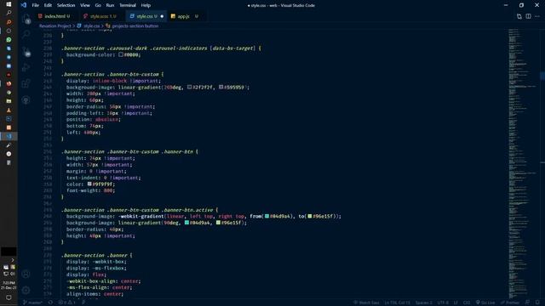Click the Split Editor Right icon
This screenshot has height=306, width=545.
pyautogui.click(x=528, y=16)
